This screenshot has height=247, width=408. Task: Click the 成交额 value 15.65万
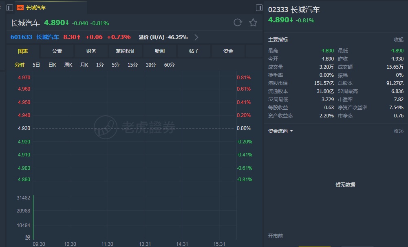pos(395,67)
